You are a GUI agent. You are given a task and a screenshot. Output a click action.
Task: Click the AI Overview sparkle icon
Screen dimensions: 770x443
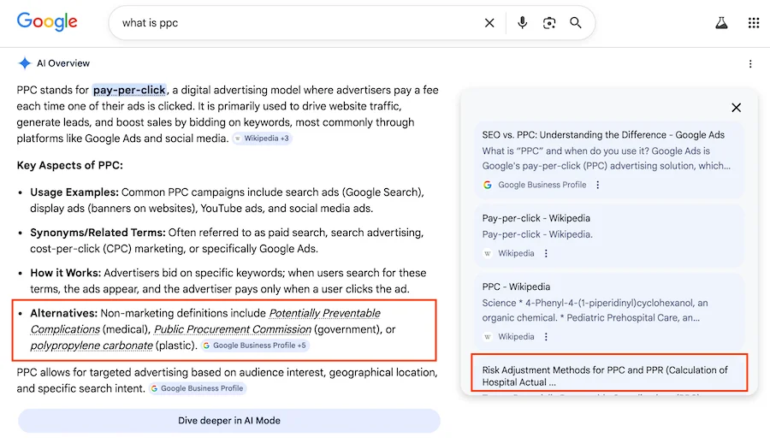pos(24,63)
